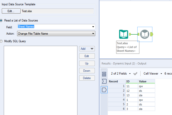Select record number 6 row header

coord(117,109)
